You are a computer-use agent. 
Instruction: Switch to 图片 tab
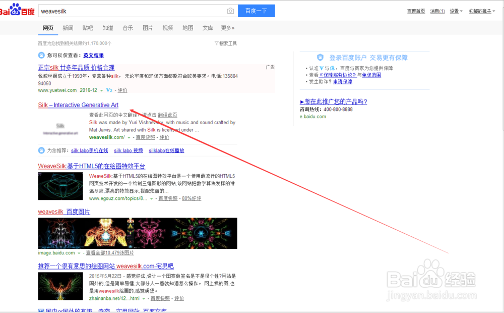pyautogui.click(x=148, y=28)
